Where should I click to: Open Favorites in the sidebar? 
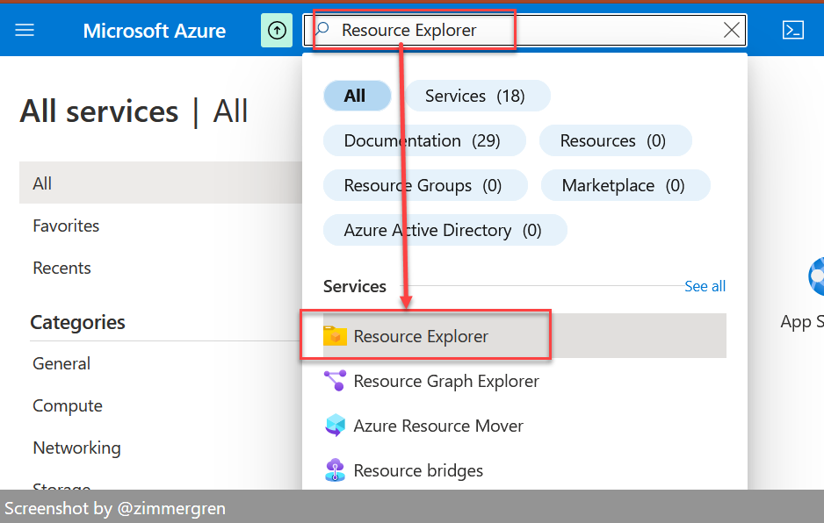point(65,226)
